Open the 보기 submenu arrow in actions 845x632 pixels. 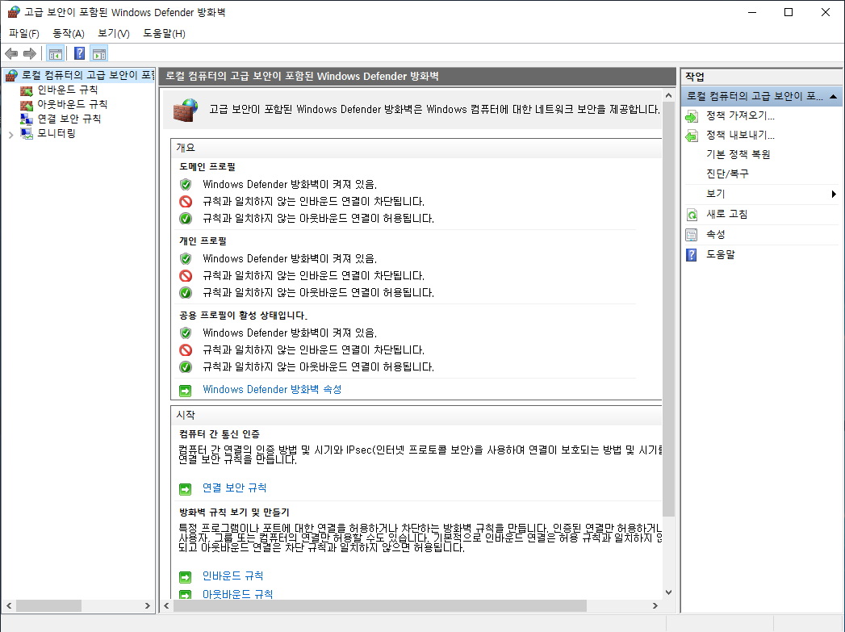pos(834,194)
